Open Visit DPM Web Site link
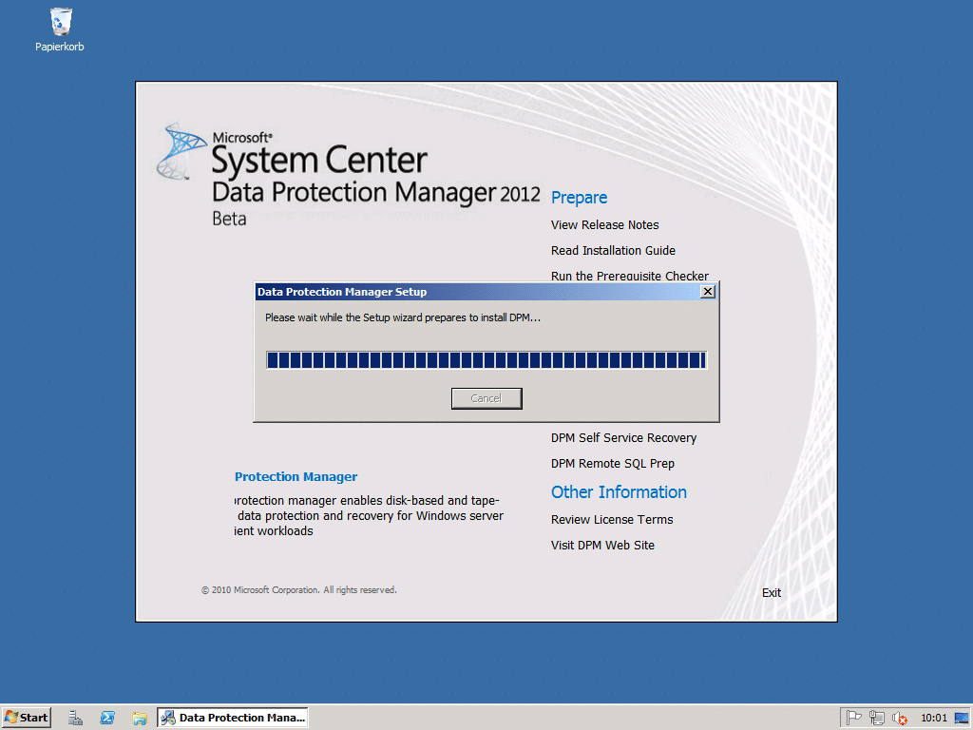This screenshot has width=973, height=730. [x=602, y=546]
